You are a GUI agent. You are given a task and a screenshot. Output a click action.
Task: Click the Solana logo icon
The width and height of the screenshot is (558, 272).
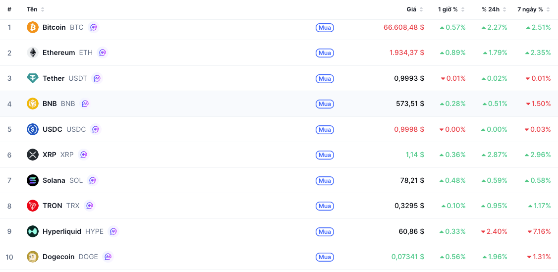click(33, 180)
